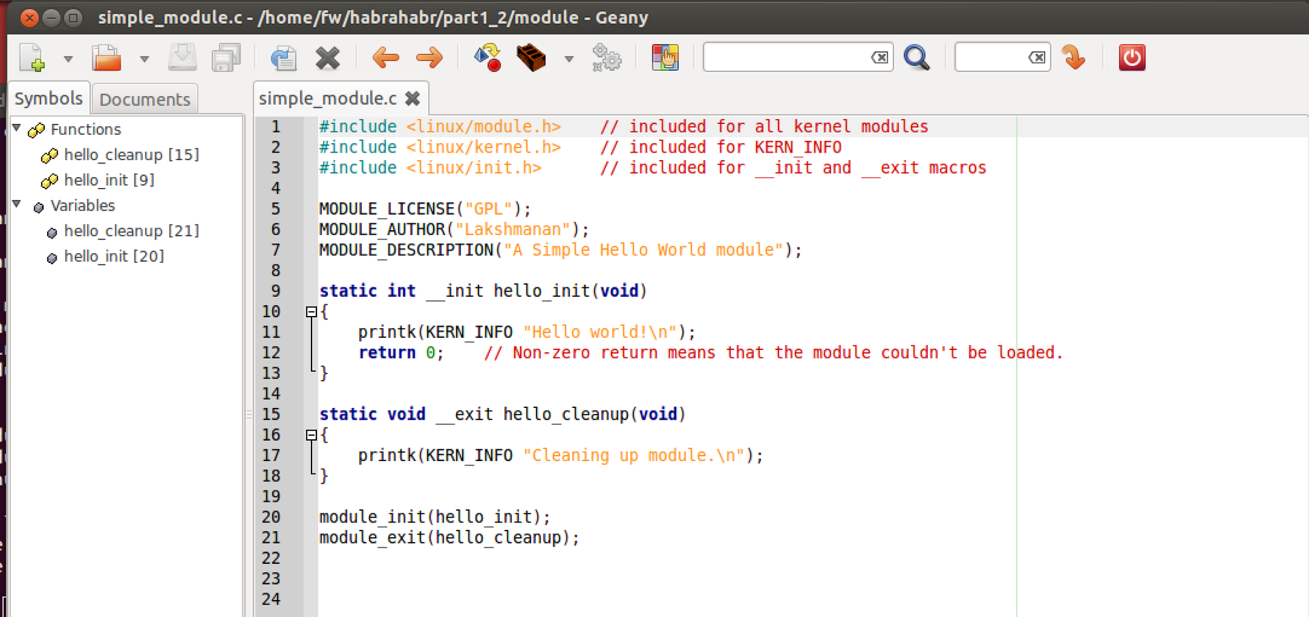The image size is (1309, 617).
Task: Fold the hello_cleanup function body at line 16
Action: point(311,435)
